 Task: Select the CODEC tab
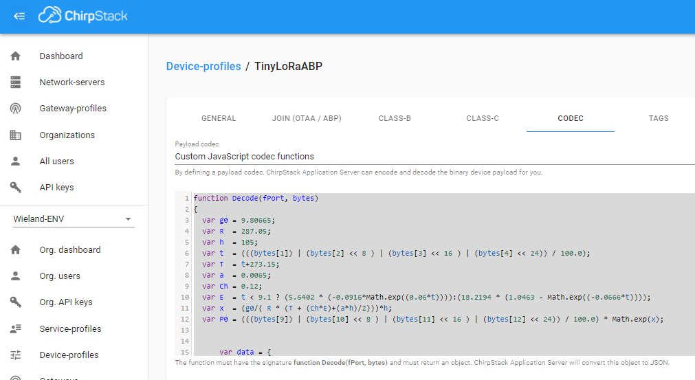point(571,118)
